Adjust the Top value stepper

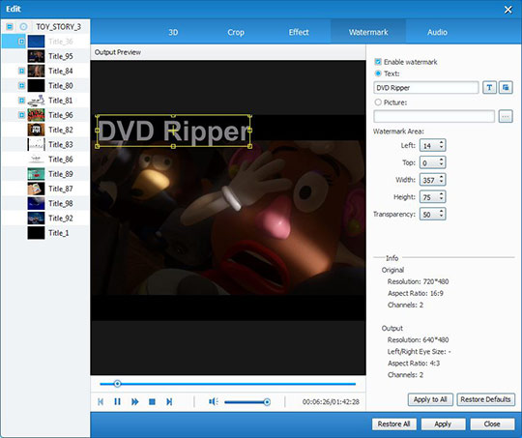pyautogui.click(x=442, y=162)
